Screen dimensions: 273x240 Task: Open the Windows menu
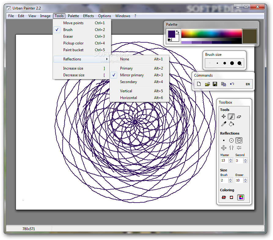tap(123, 16)
